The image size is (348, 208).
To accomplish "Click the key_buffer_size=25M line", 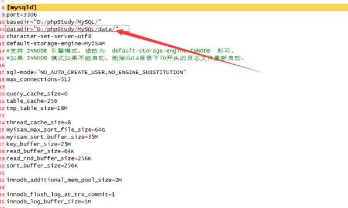I will (38, 144).
